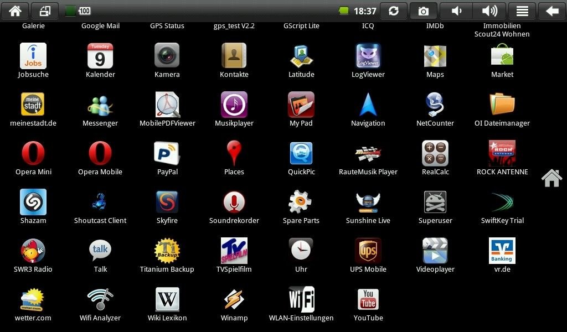This screenshot has width=567, height=332.
Task: Take a screenshot with camera button
Action: (x=424, y=11)
